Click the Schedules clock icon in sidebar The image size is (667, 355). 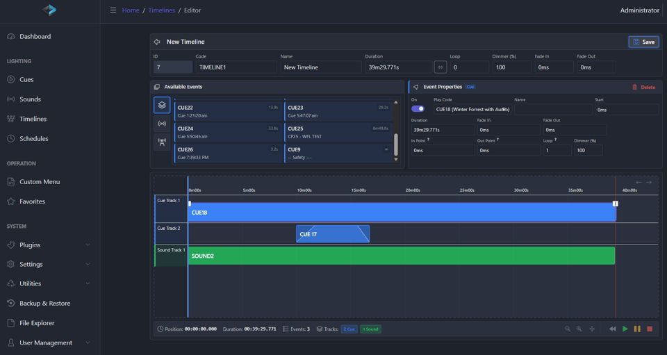tap(11, 139)
